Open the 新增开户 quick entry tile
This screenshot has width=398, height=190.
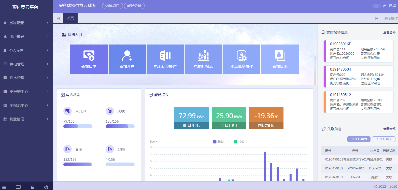pos(127,59)
